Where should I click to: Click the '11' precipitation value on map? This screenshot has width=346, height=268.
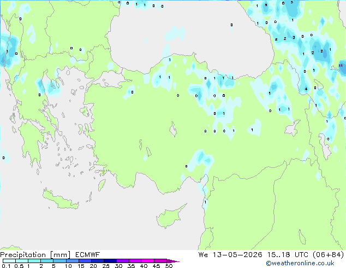[341, 66]
